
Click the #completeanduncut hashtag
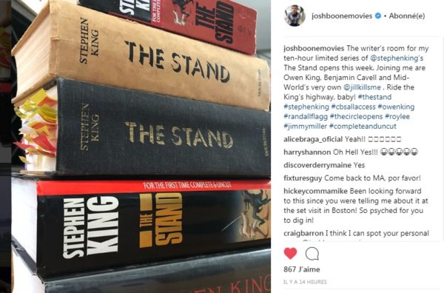[x=363, y=127]
